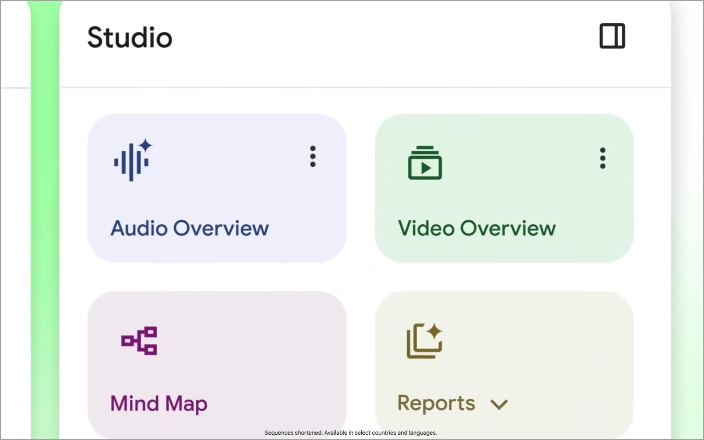Open Reports via its label text

tap(436, 403)
